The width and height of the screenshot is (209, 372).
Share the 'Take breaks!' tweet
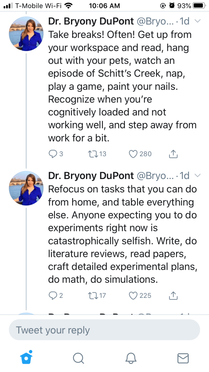click(x=173, y=154)
